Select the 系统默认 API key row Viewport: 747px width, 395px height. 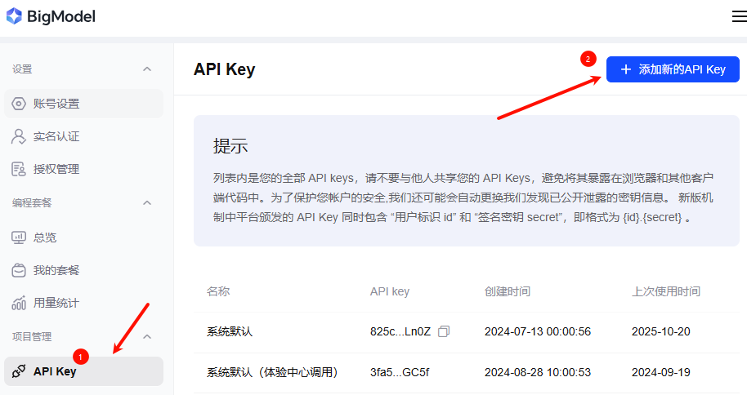(230, 331)
